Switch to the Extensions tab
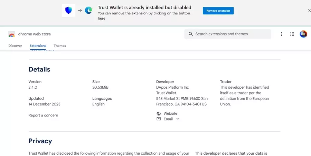The height and width of the screenshot is (156, 311). tap(38, 46)
